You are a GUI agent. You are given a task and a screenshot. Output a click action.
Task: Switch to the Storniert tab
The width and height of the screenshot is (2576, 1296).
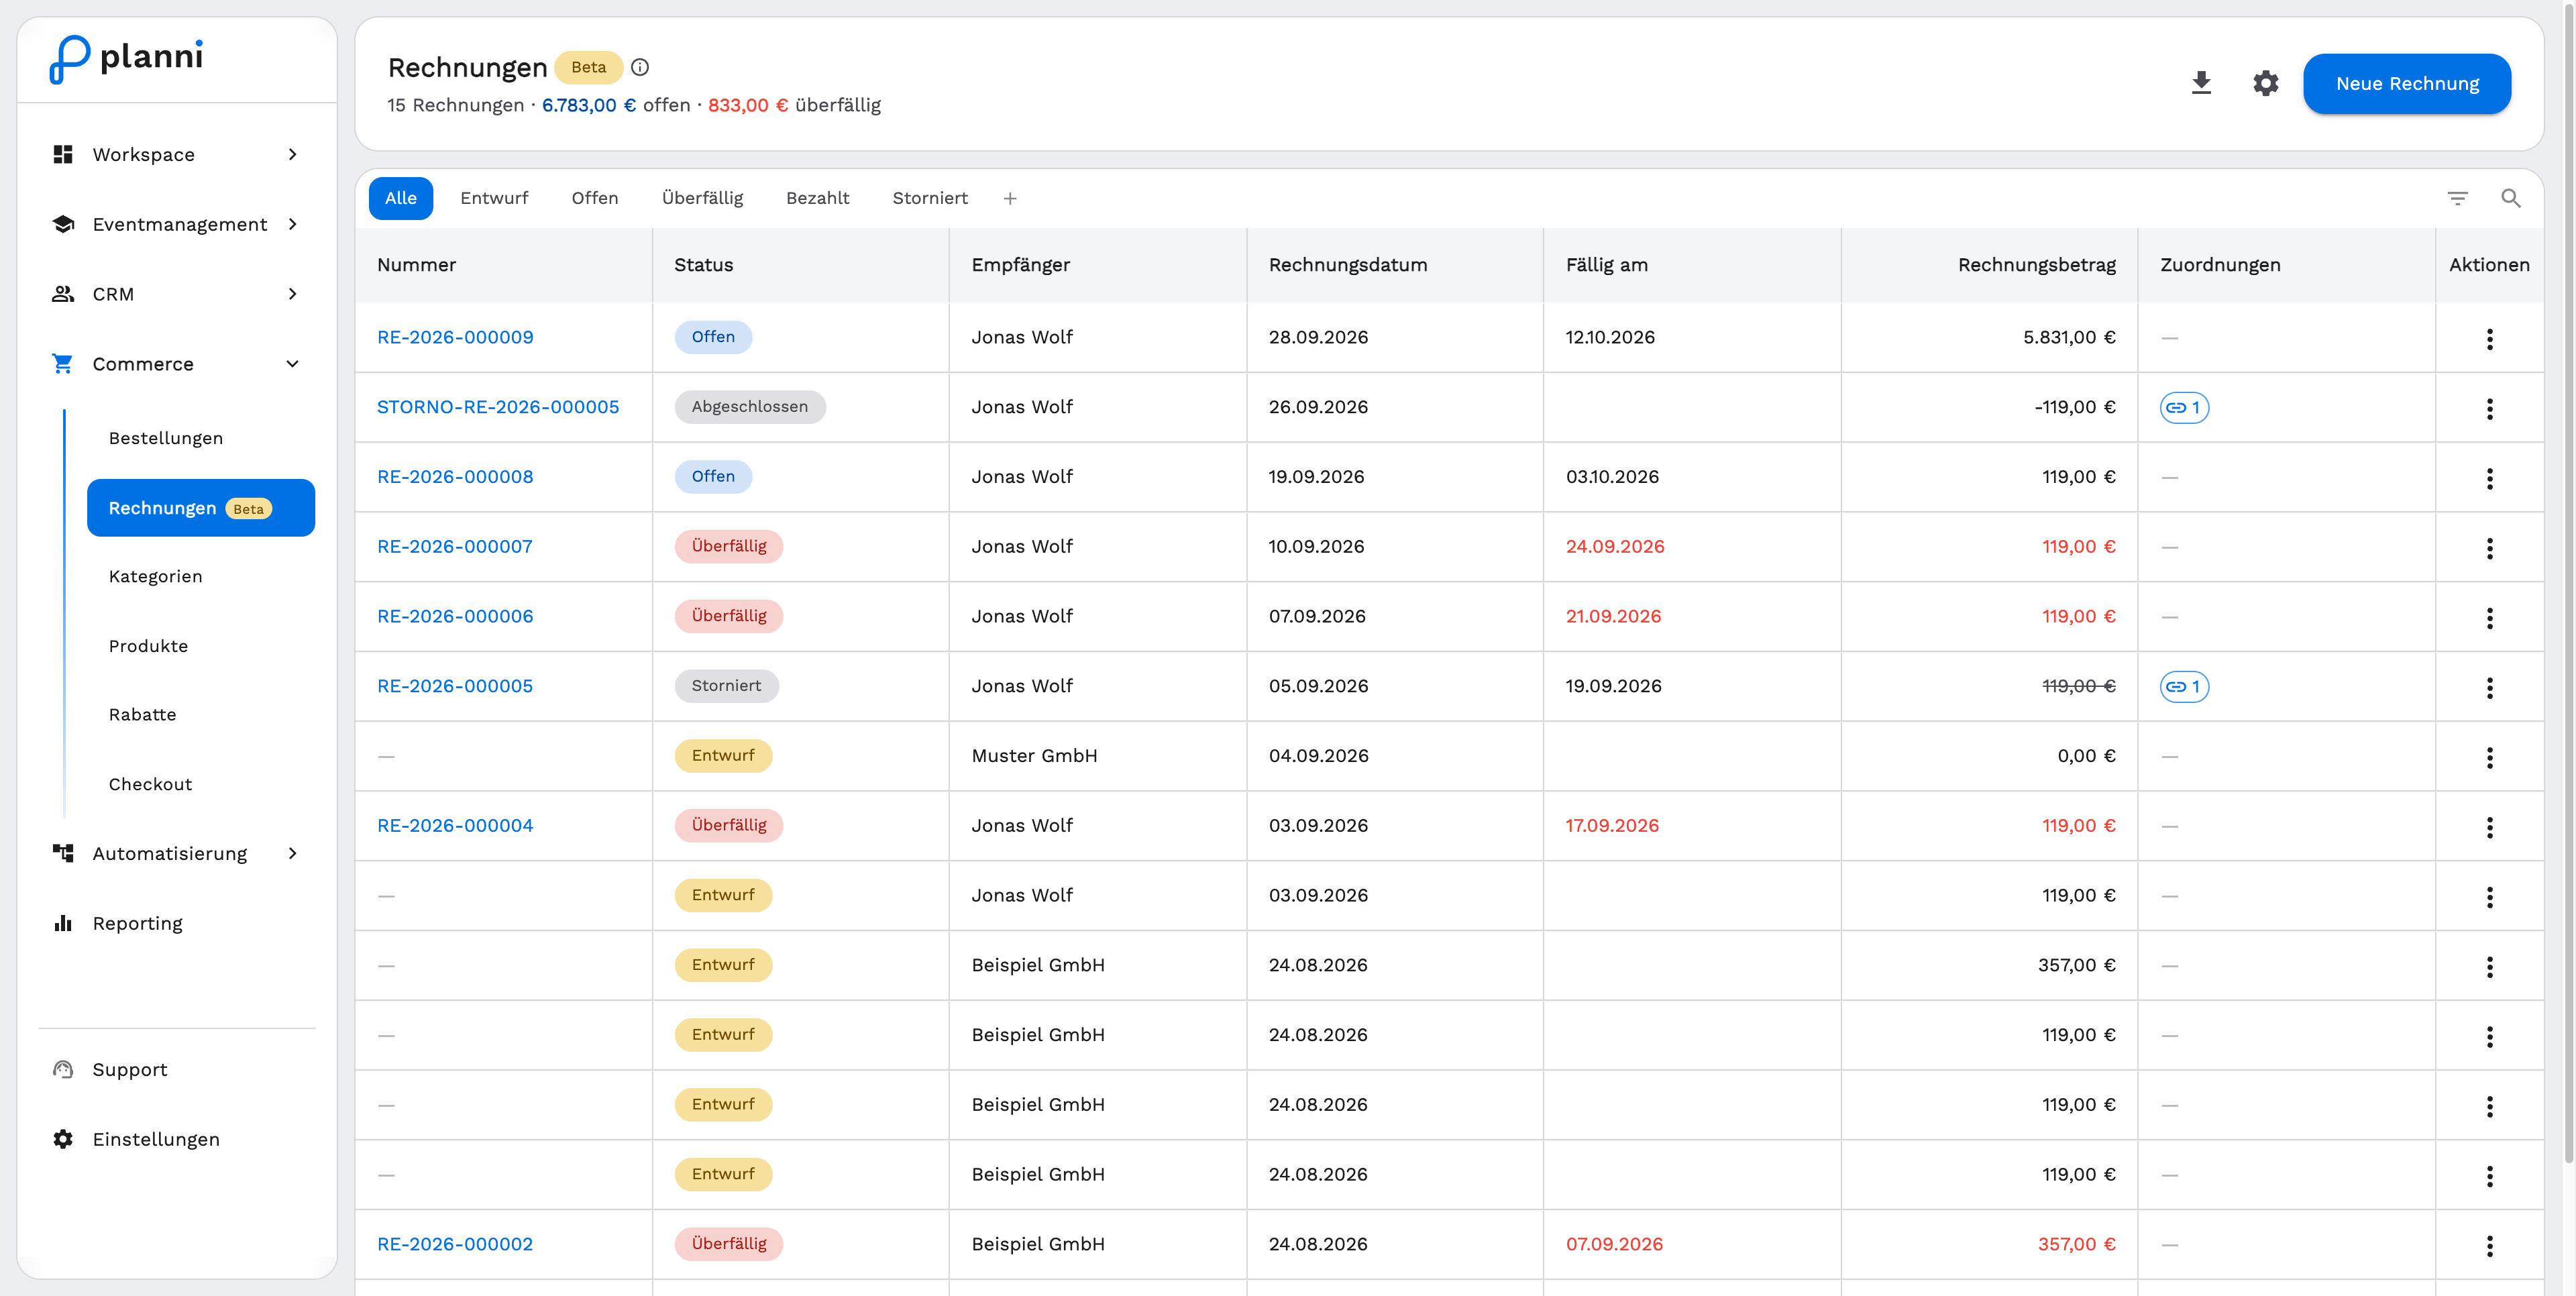pyautogui.click(x=930, y=198)
